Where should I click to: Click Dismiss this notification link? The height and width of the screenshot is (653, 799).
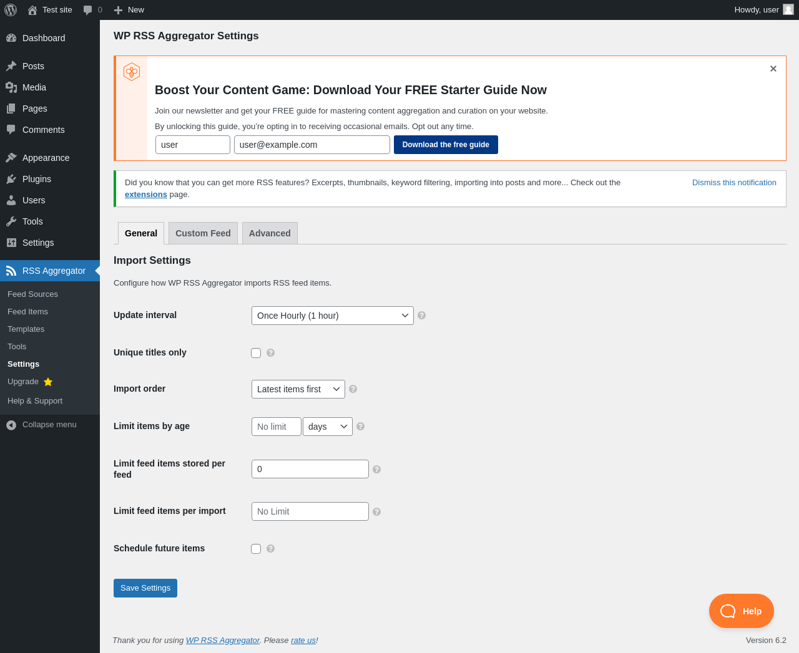tap(734, 183)
